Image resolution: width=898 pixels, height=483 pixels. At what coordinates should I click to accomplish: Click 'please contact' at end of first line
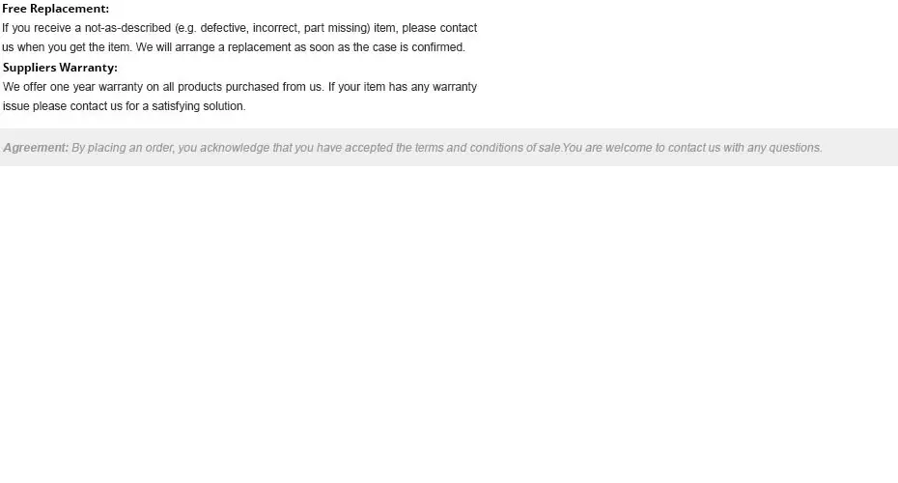point(439,28)
